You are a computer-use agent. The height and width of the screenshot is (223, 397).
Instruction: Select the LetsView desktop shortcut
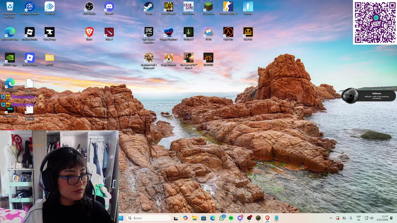tap(50, 8)
